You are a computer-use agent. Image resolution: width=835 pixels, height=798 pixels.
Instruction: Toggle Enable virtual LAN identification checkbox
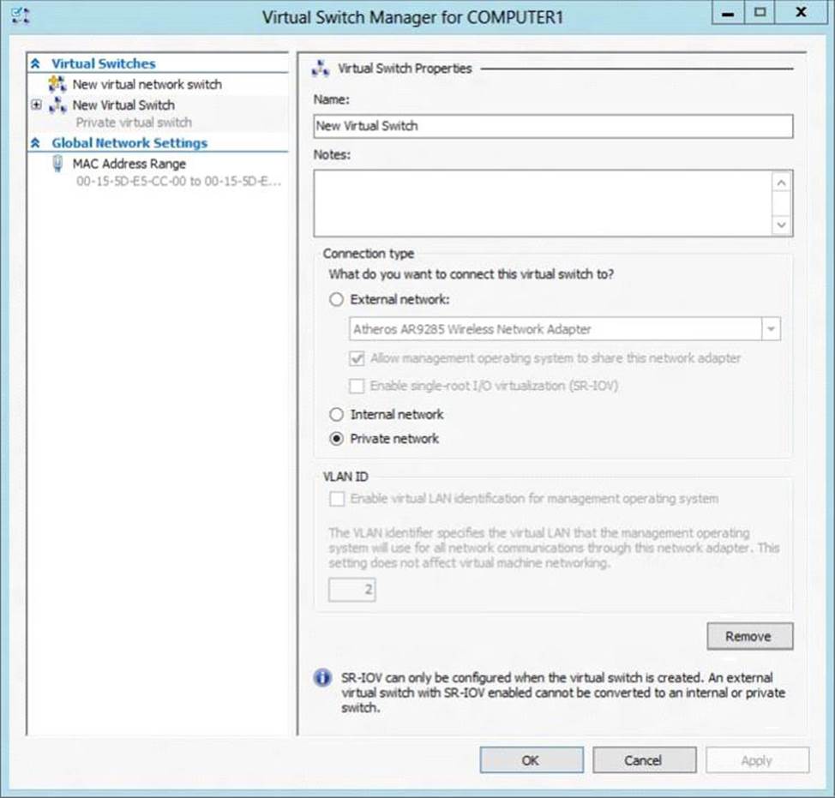(x=337, y=499)
